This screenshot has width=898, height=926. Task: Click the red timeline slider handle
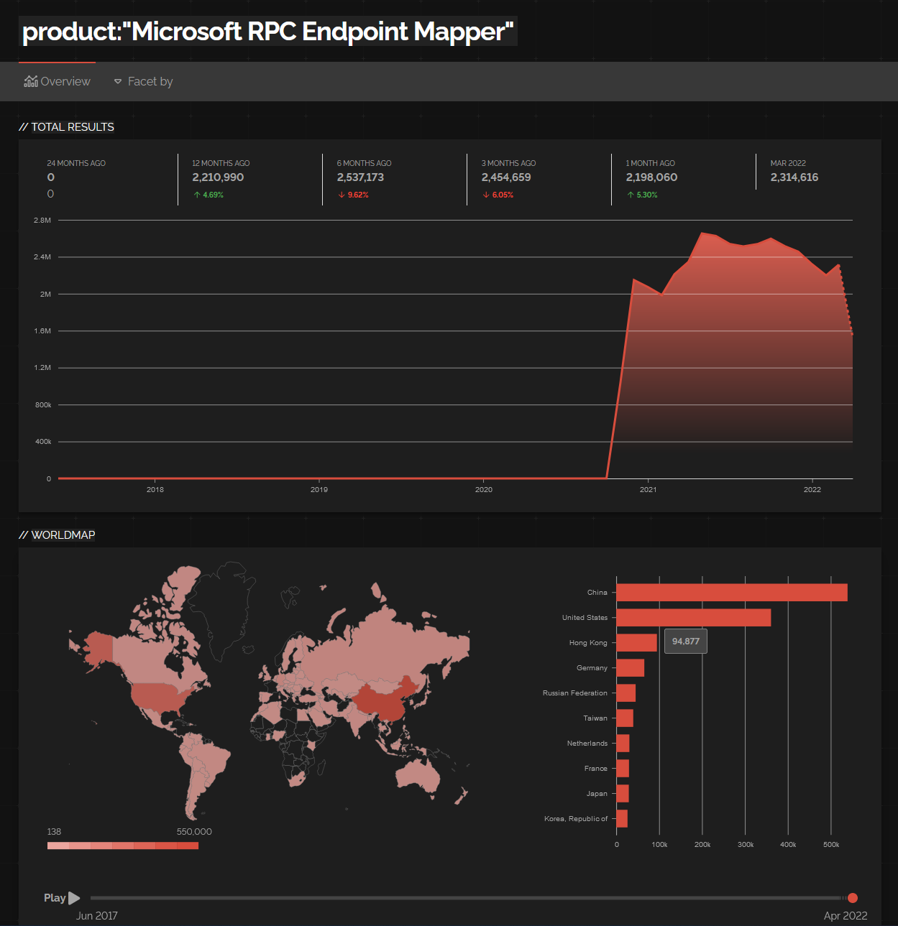coord(853,897)
